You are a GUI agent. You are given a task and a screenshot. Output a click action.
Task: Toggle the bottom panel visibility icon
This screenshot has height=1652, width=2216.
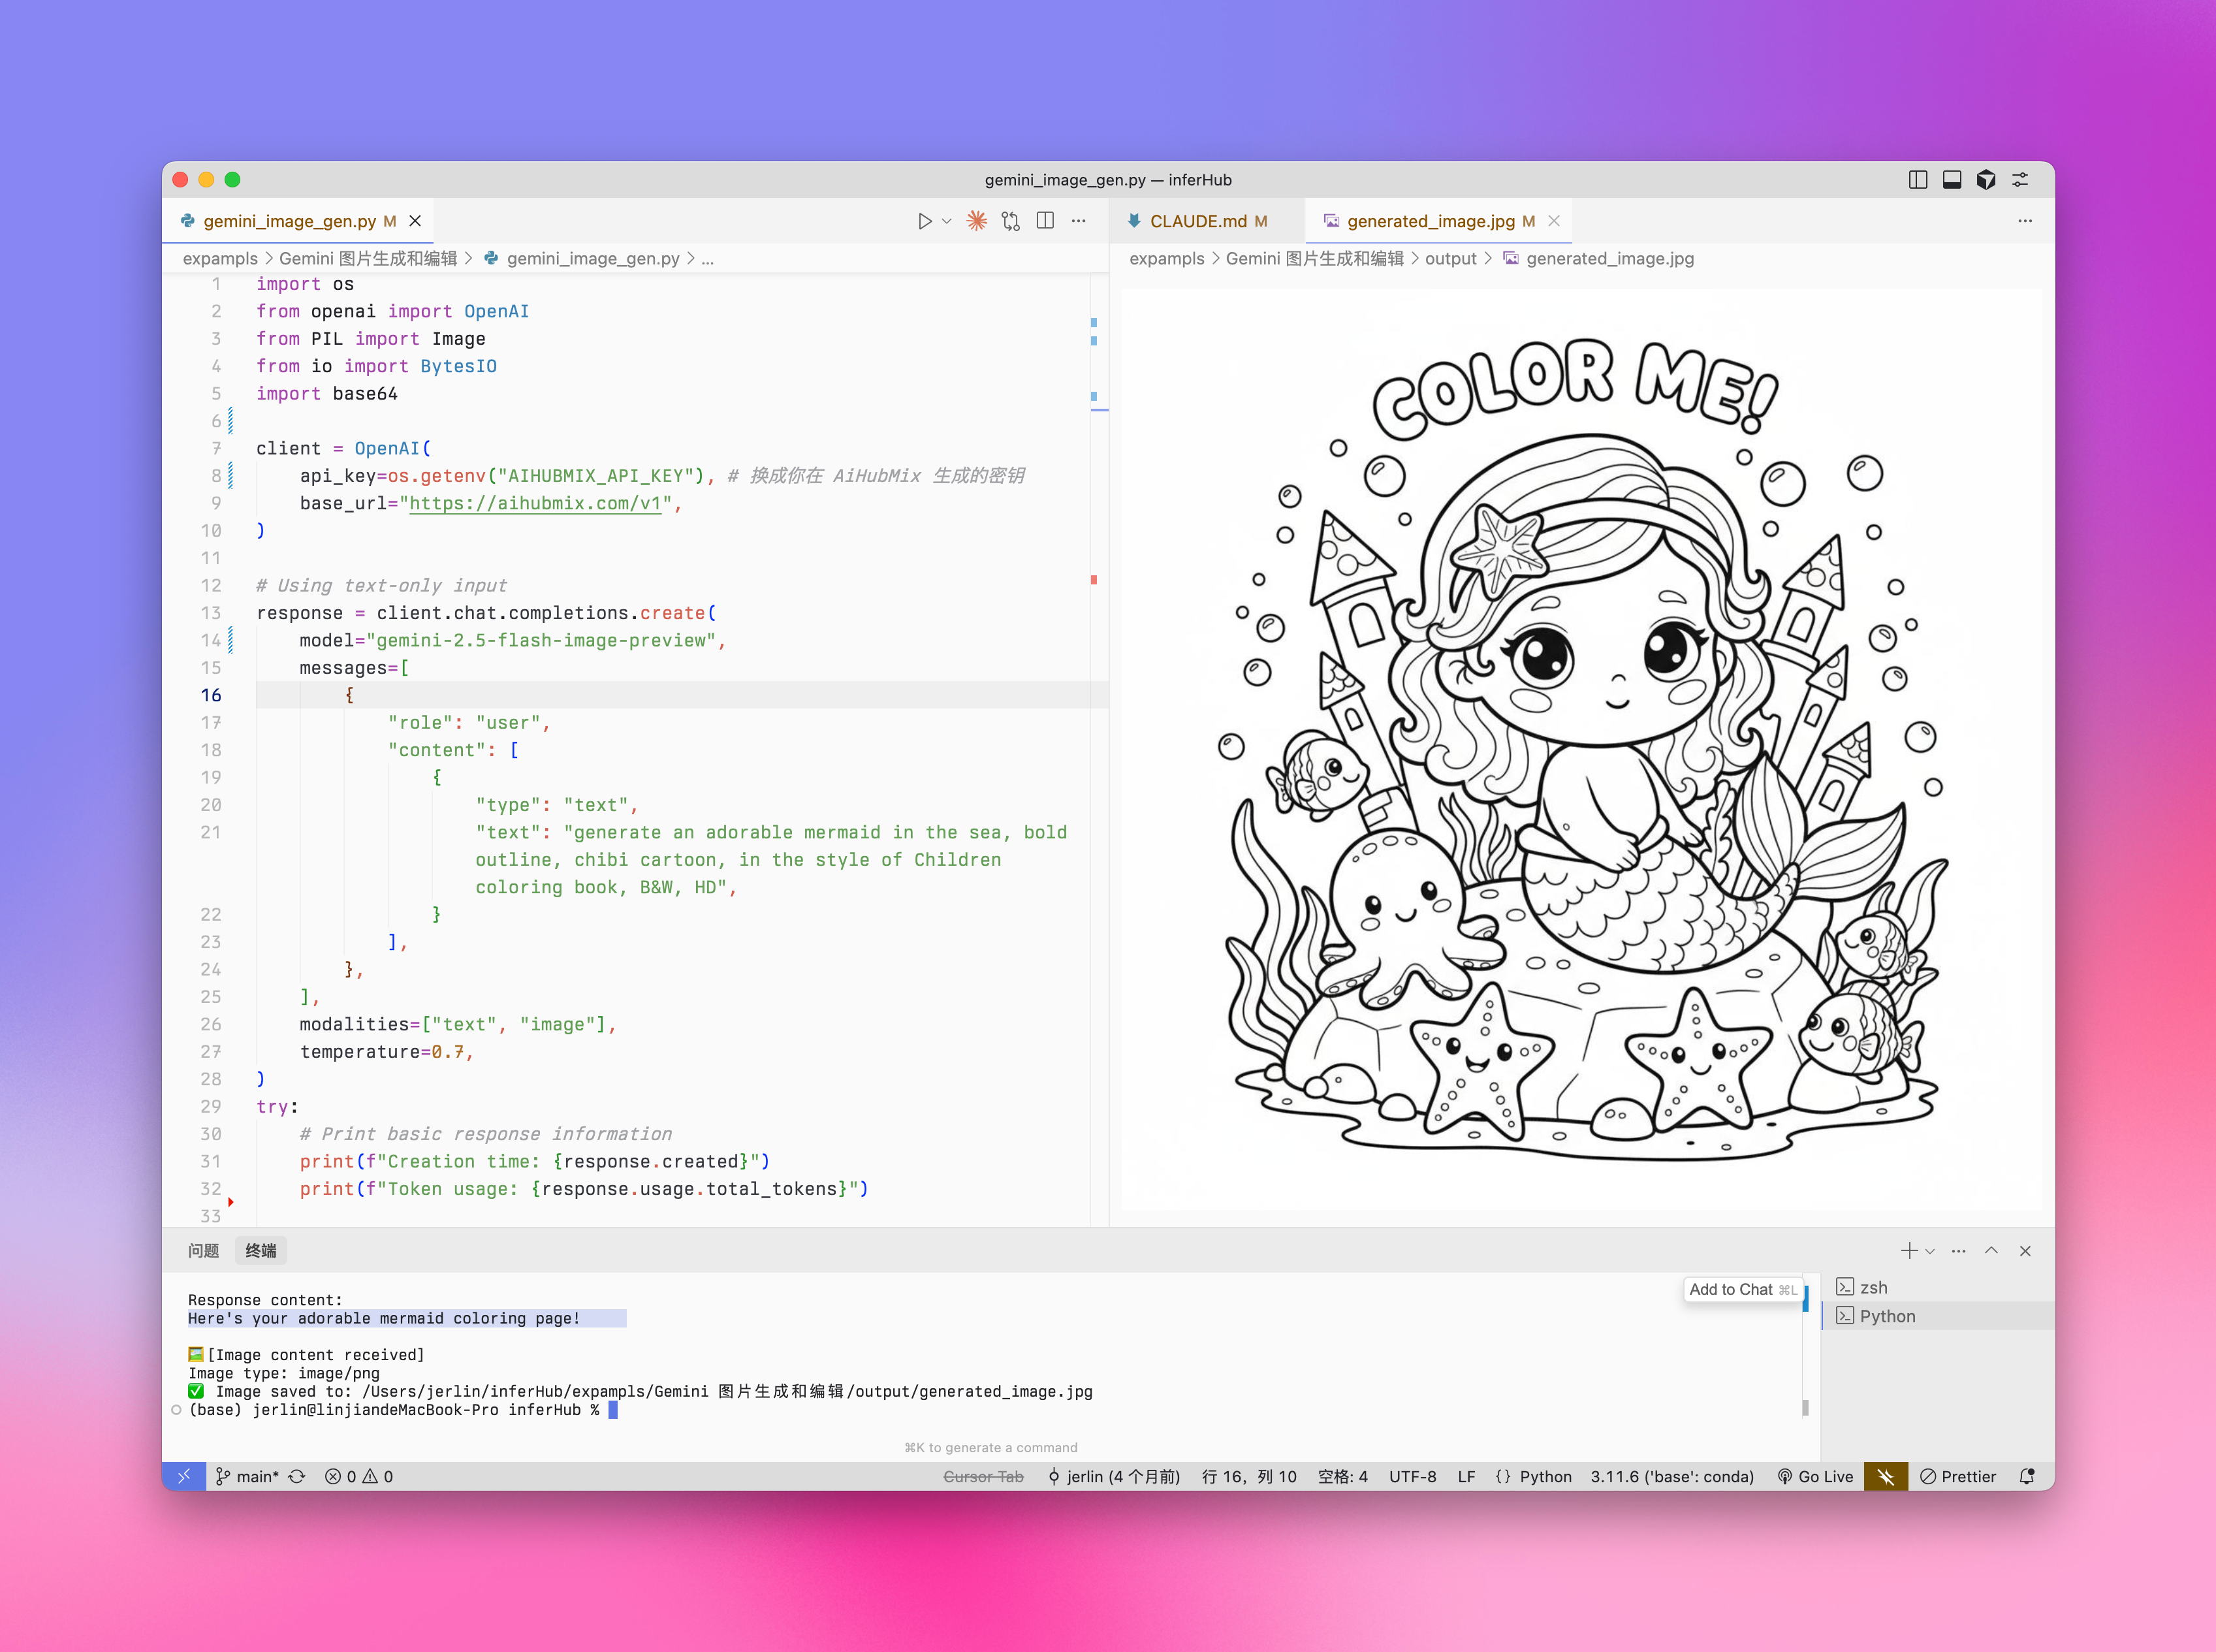coord(1951,180)
